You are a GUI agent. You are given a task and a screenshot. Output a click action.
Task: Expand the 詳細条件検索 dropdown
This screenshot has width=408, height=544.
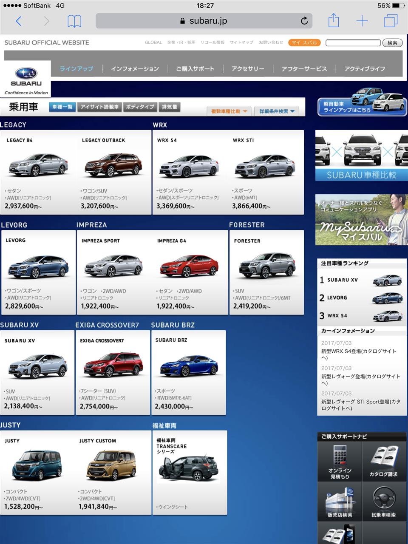point(277,111)
